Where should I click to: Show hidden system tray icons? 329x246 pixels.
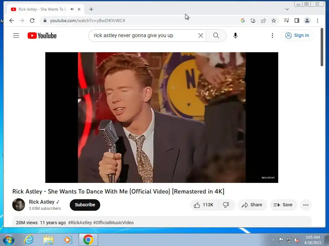coord(273,240)
